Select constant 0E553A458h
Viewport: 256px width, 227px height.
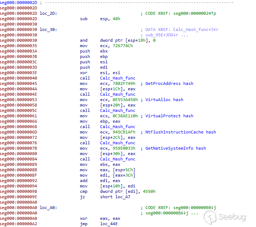[125, 100]
